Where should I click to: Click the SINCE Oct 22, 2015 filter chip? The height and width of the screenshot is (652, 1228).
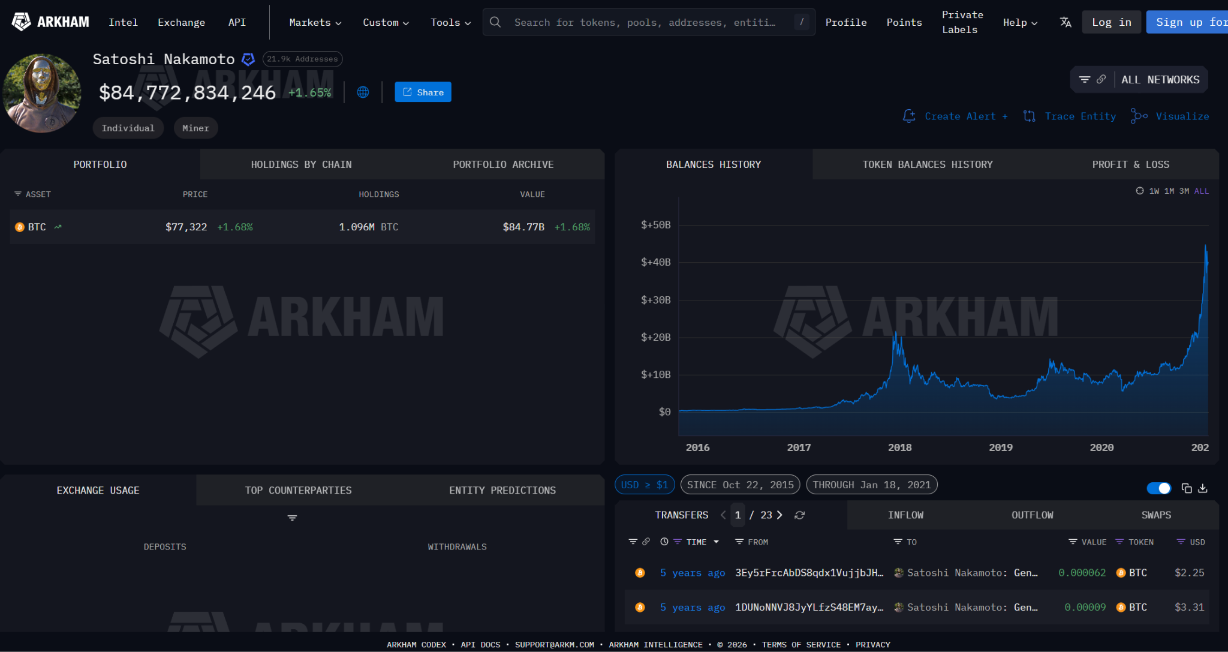coord(740,485)
